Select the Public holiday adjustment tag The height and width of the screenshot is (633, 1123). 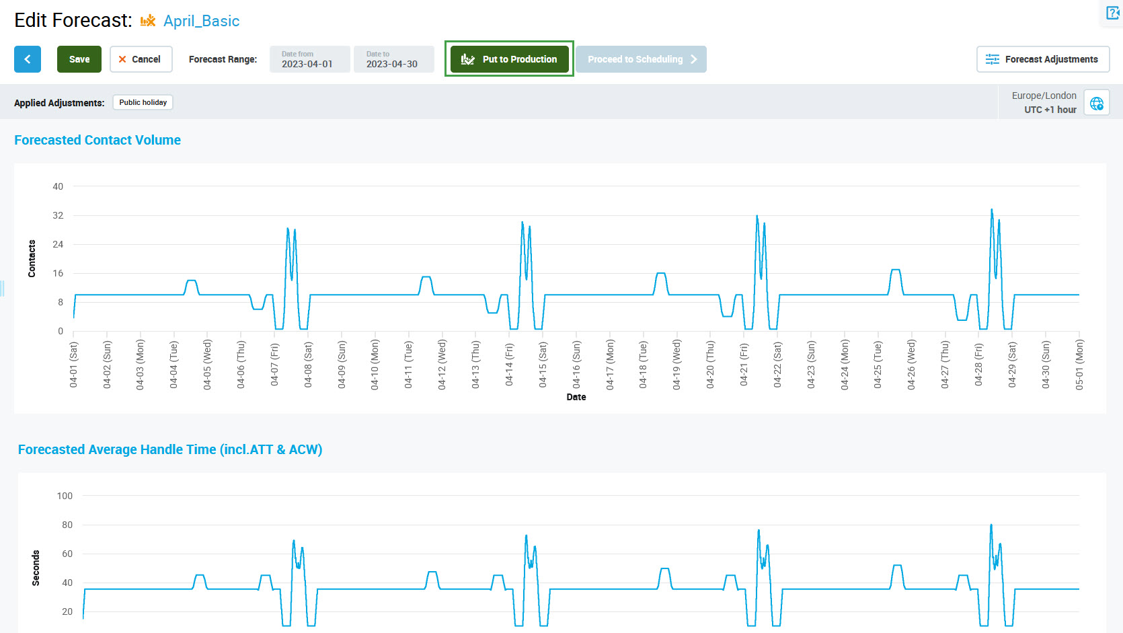pyautogui.click(x=143, y=102)
